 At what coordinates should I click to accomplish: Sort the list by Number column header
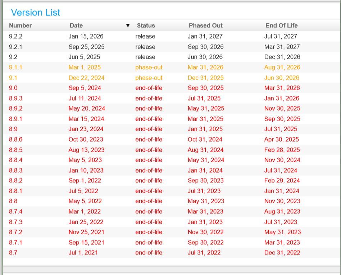21,26
